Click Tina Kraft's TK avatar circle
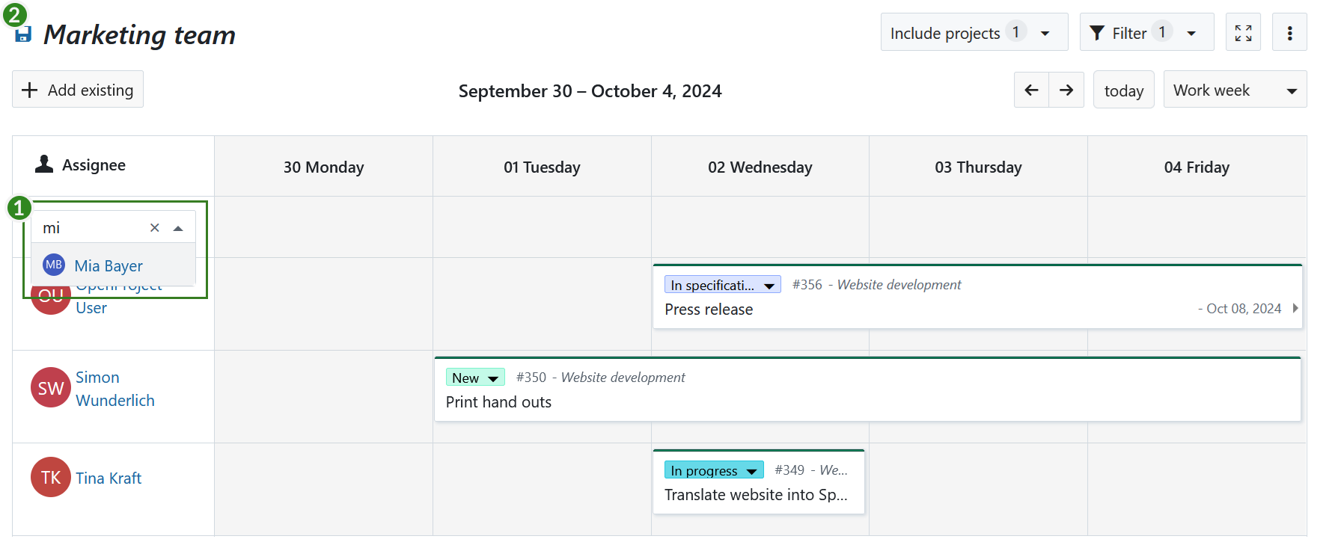This screenshot has height=548, width=1323. point(50,477)
